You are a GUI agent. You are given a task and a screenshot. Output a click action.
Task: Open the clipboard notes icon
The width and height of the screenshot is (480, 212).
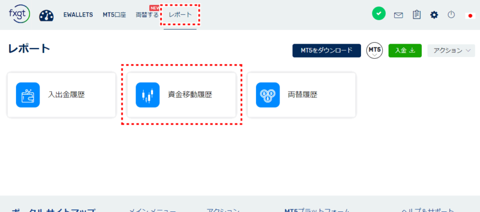[417, 15]
